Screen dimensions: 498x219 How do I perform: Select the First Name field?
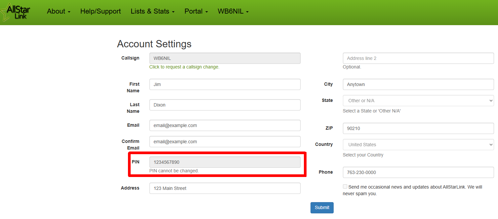pos(225,84)
